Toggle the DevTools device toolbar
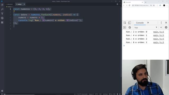 coord(129,23)
